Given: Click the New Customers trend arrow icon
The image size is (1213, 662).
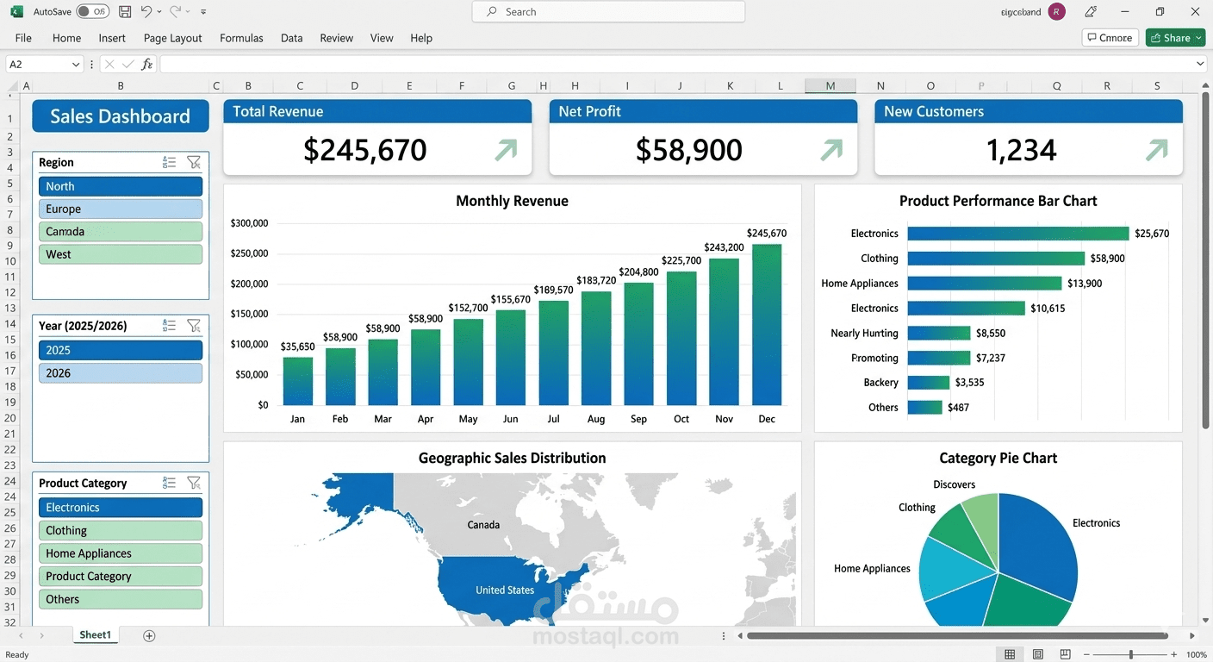Looking at the screenshot, I should [x=1157, y=150].
